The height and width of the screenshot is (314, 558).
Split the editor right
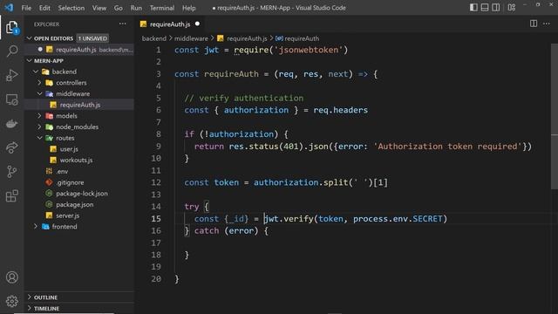click(533, 24)
